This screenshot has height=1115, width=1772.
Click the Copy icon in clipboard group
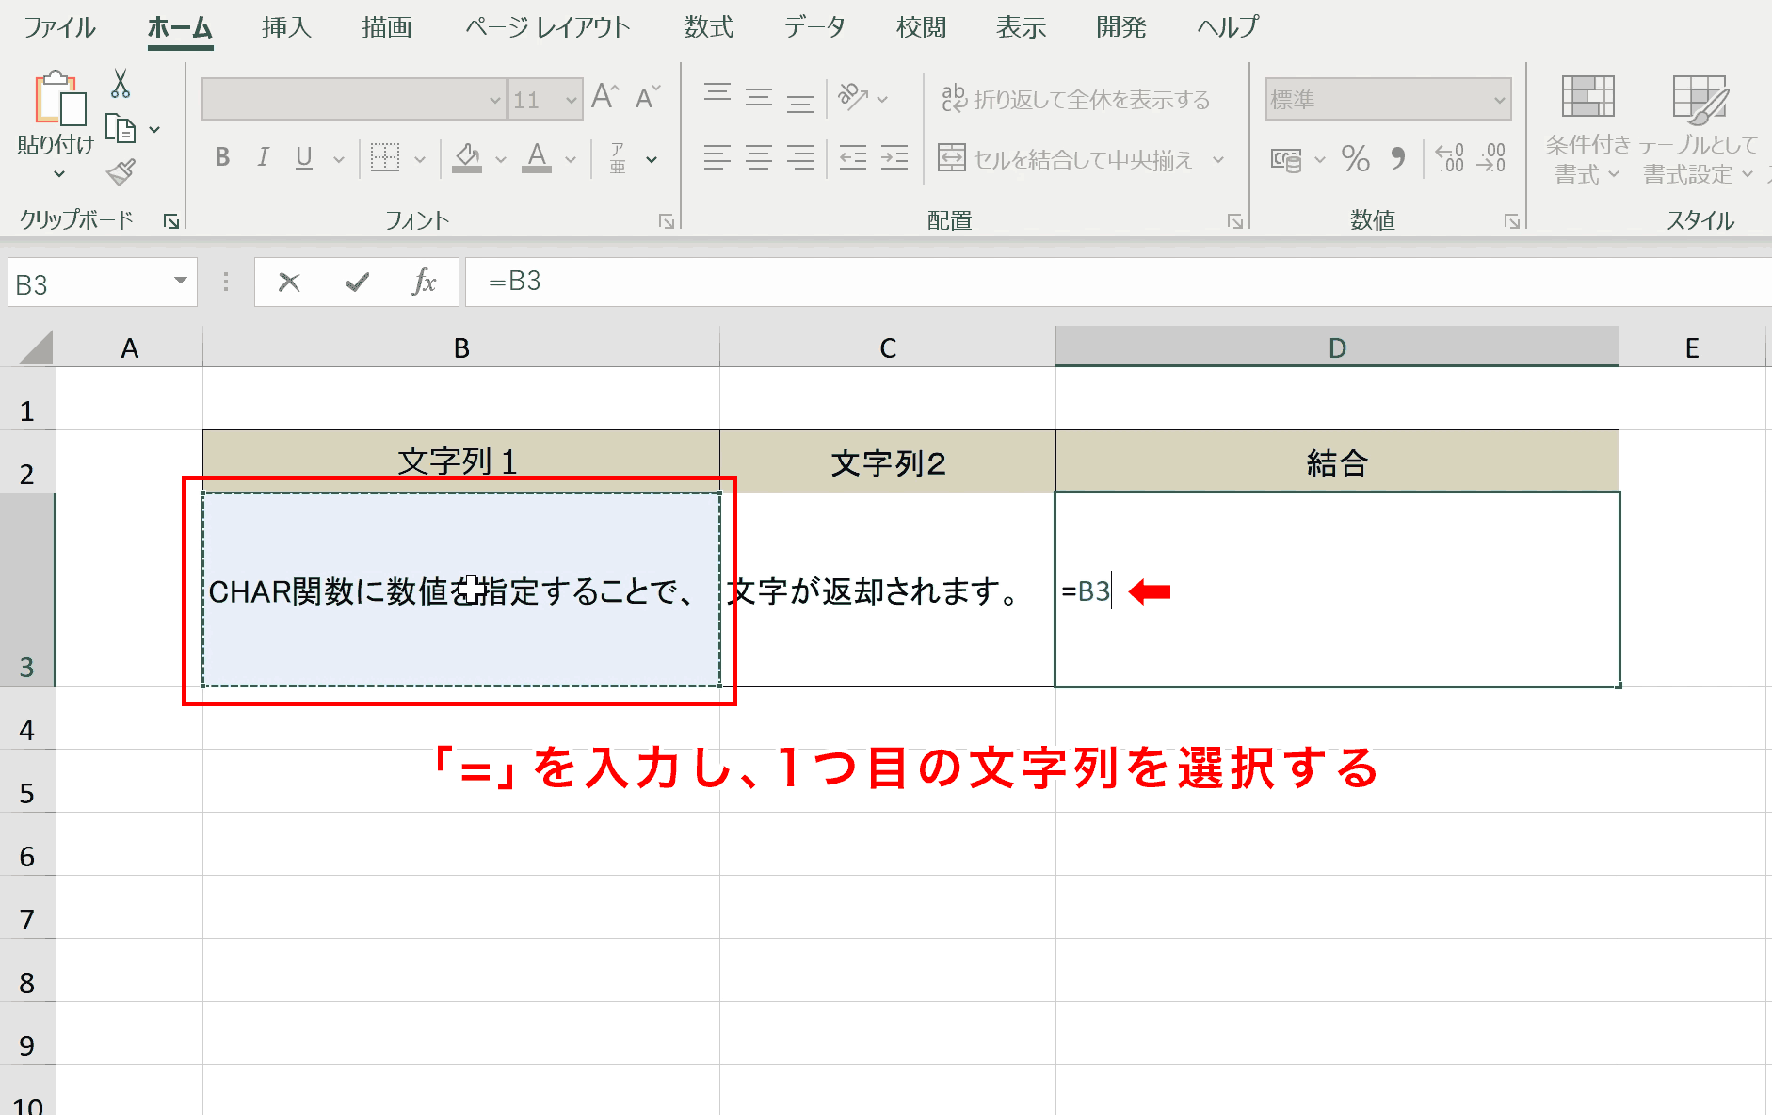pos(121,129)
